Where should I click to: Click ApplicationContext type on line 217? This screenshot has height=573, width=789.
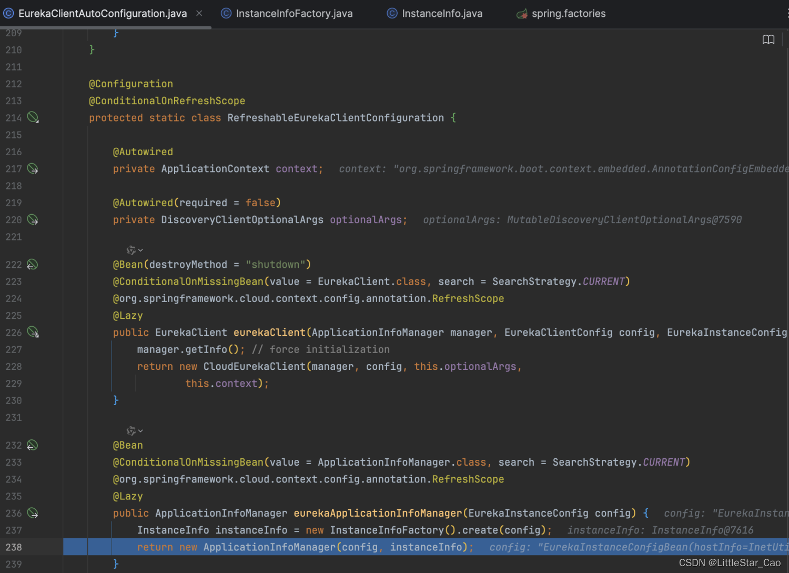tap(215, 169)
